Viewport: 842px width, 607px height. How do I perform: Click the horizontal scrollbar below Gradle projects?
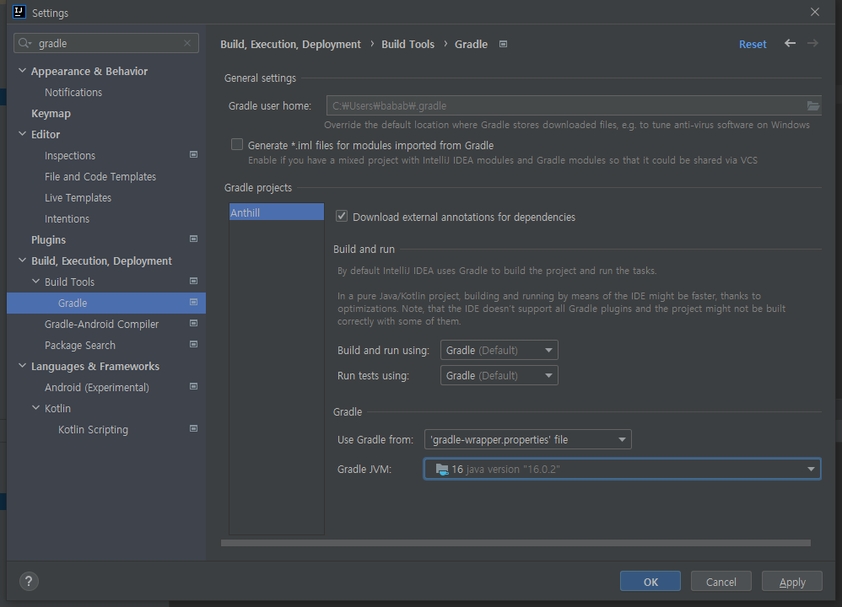[x=515, y=543]
